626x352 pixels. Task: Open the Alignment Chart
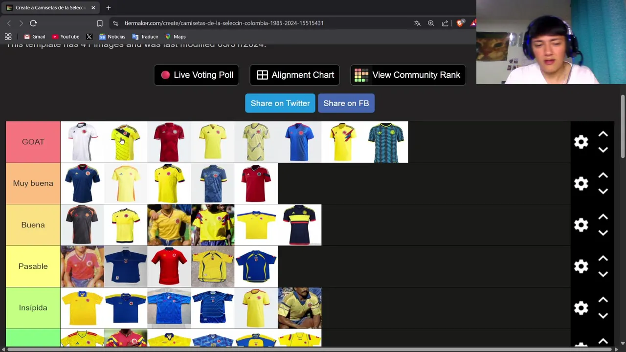click(x=295, y=75)
